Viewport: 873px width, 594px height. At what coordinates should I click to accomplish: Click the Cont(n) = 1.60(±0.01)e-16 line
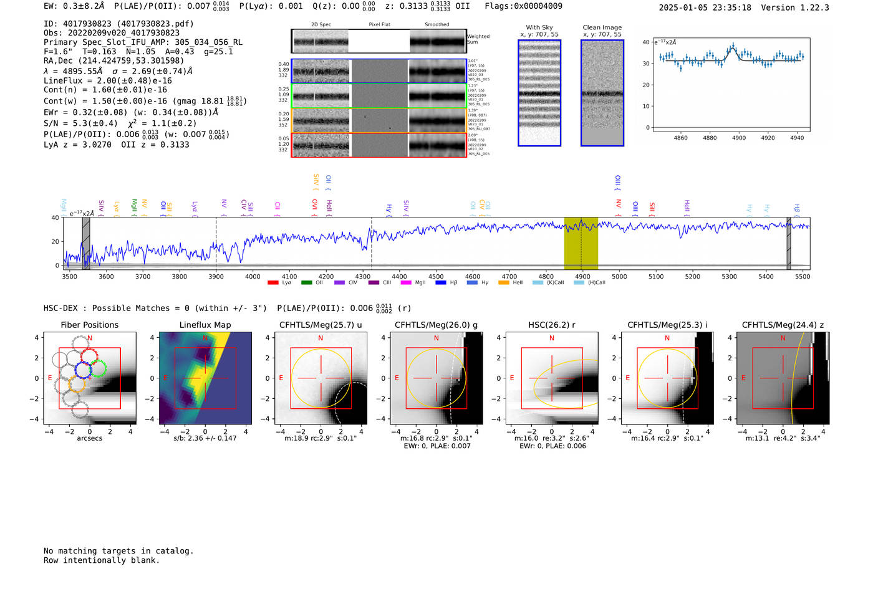pos(105,90)
